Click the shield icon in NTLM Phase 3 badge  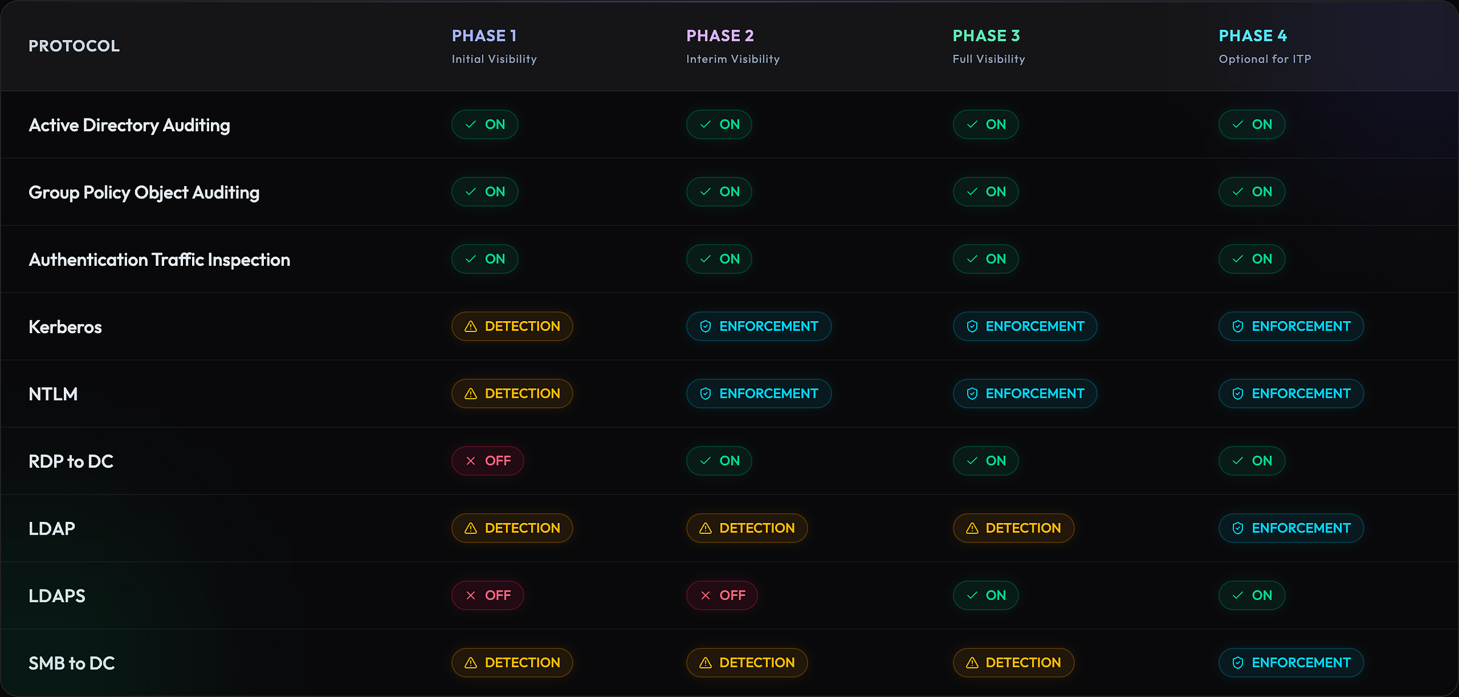click(972, 394)
